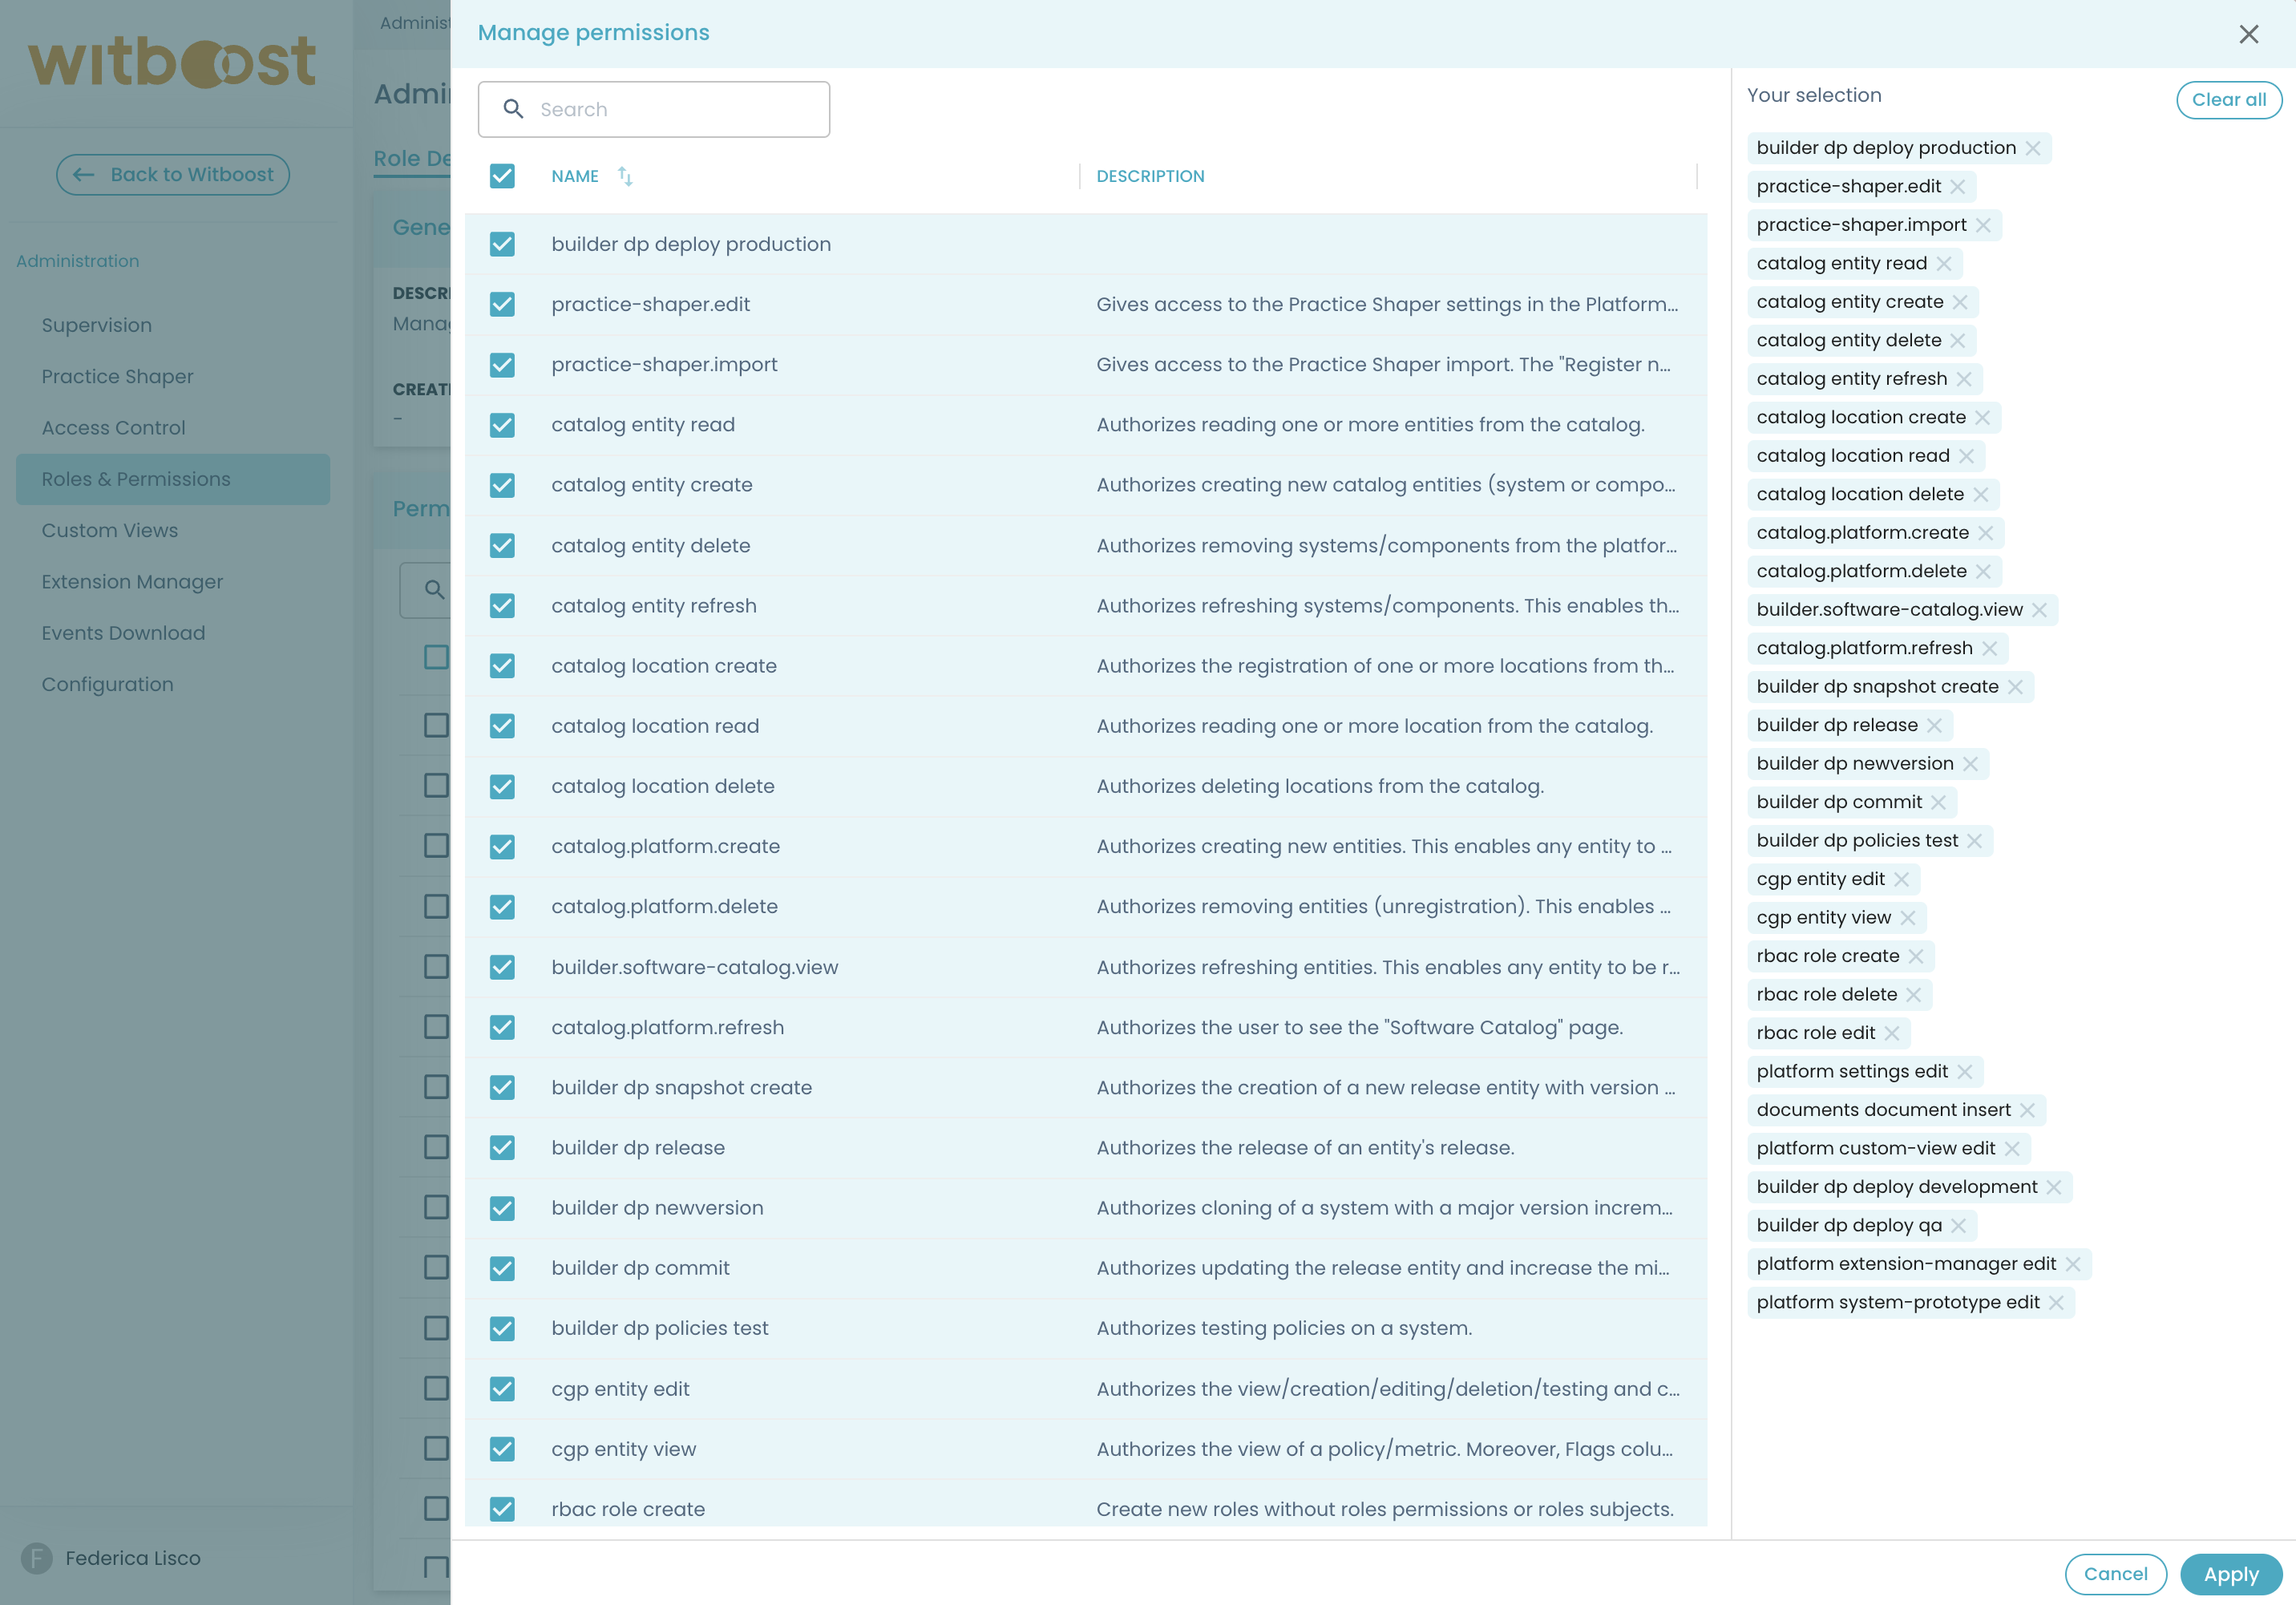Remove the platform settings edit chip
The height and width of the screenshot is (1605, 2296).
pos(1967,1071)
